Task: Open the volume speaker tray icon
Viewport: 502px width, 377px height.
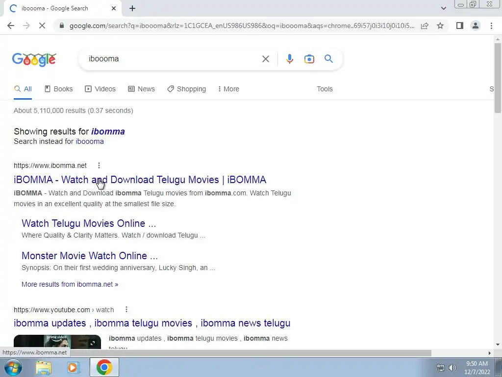Action: coord(452,368)
